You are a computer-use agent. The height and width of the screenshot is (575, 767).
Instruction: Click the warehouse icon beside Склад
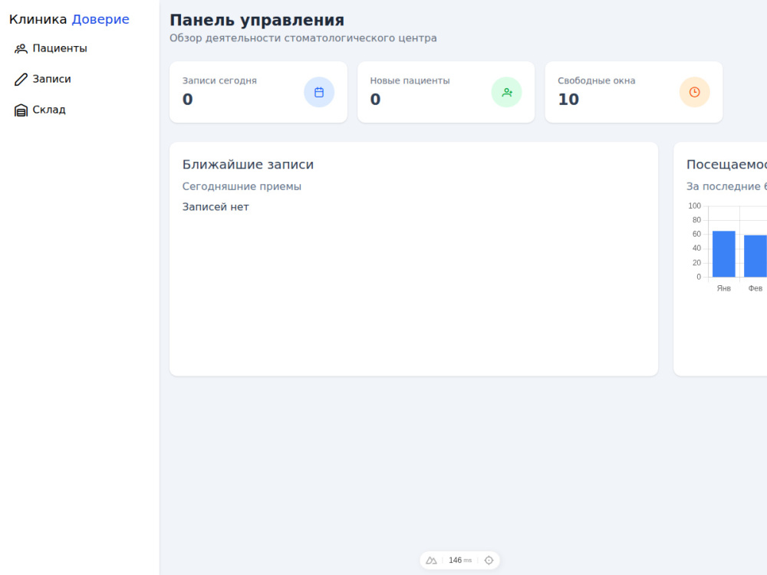tap(21, 110)
